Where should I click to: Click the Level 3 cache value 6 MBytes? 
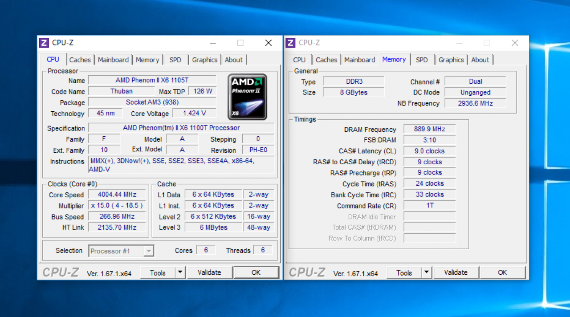pos(213,228)
